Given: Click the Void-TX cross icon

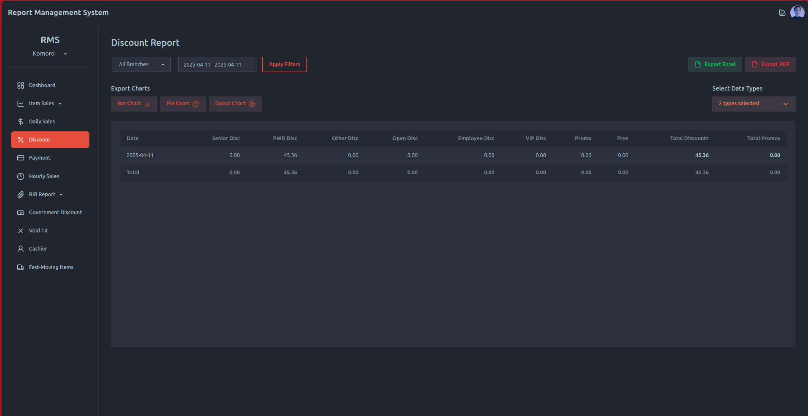Looking at the screenshot, I should click(x=20, y=231).
